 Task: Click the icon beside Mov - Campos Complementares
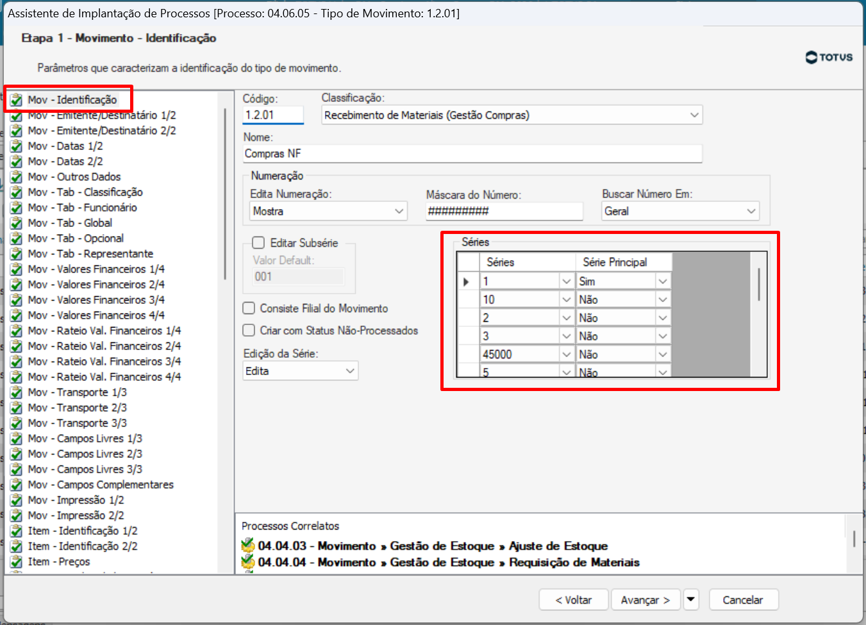[17, 485]
